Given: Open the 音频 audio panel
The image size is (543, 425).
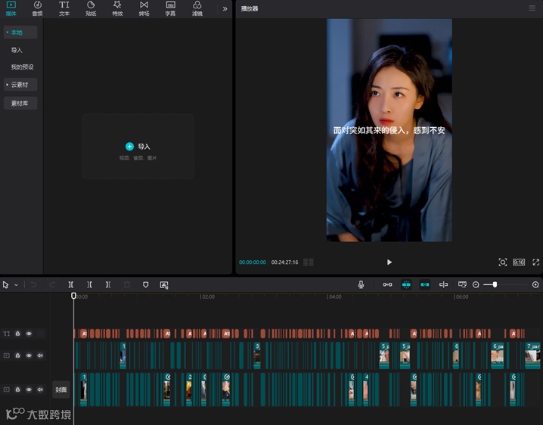Looking at the screenshot, I should point(37,8).
